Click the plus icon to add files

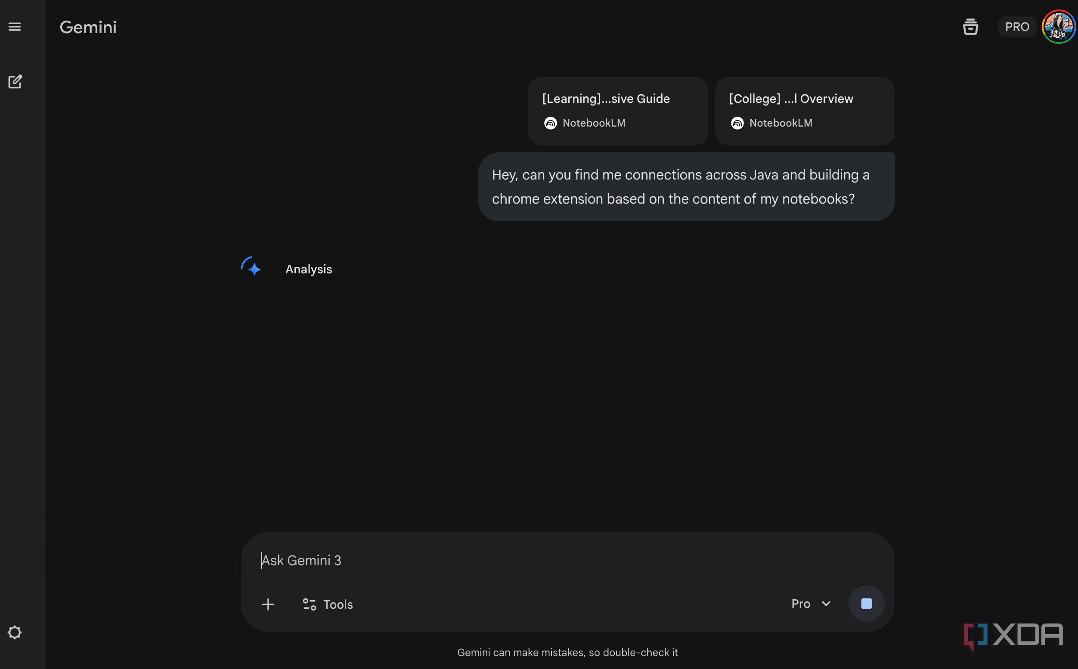point(268,604)
